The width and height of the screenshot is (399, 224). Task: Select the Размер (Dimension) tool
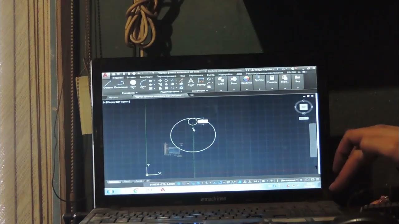[201, 82]
